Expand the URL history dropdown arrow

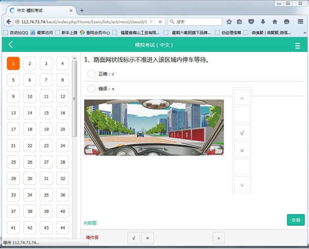(x=151, y=22)
